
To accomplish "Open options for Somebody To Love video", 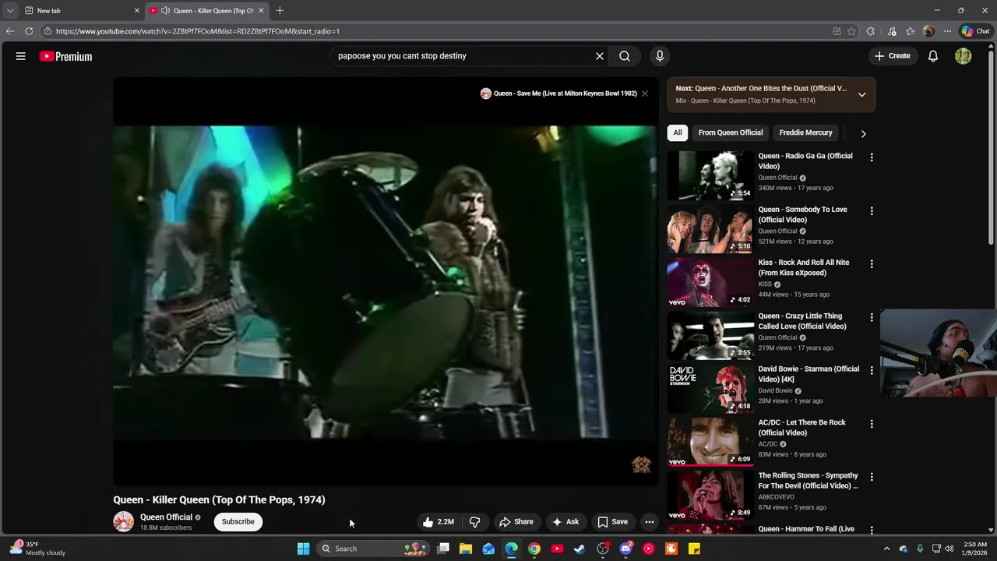I will pyautogui.click(x=872, y=210).
